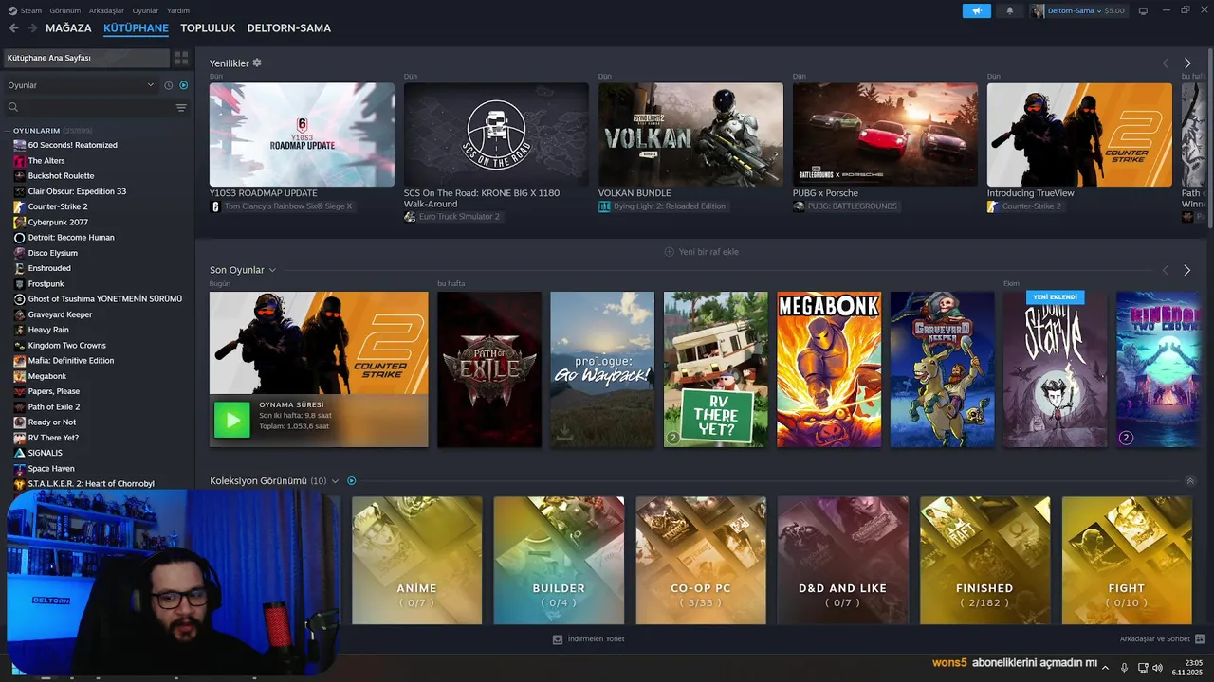Open the Oyunlar library filter dropdown

pos(81,85)
